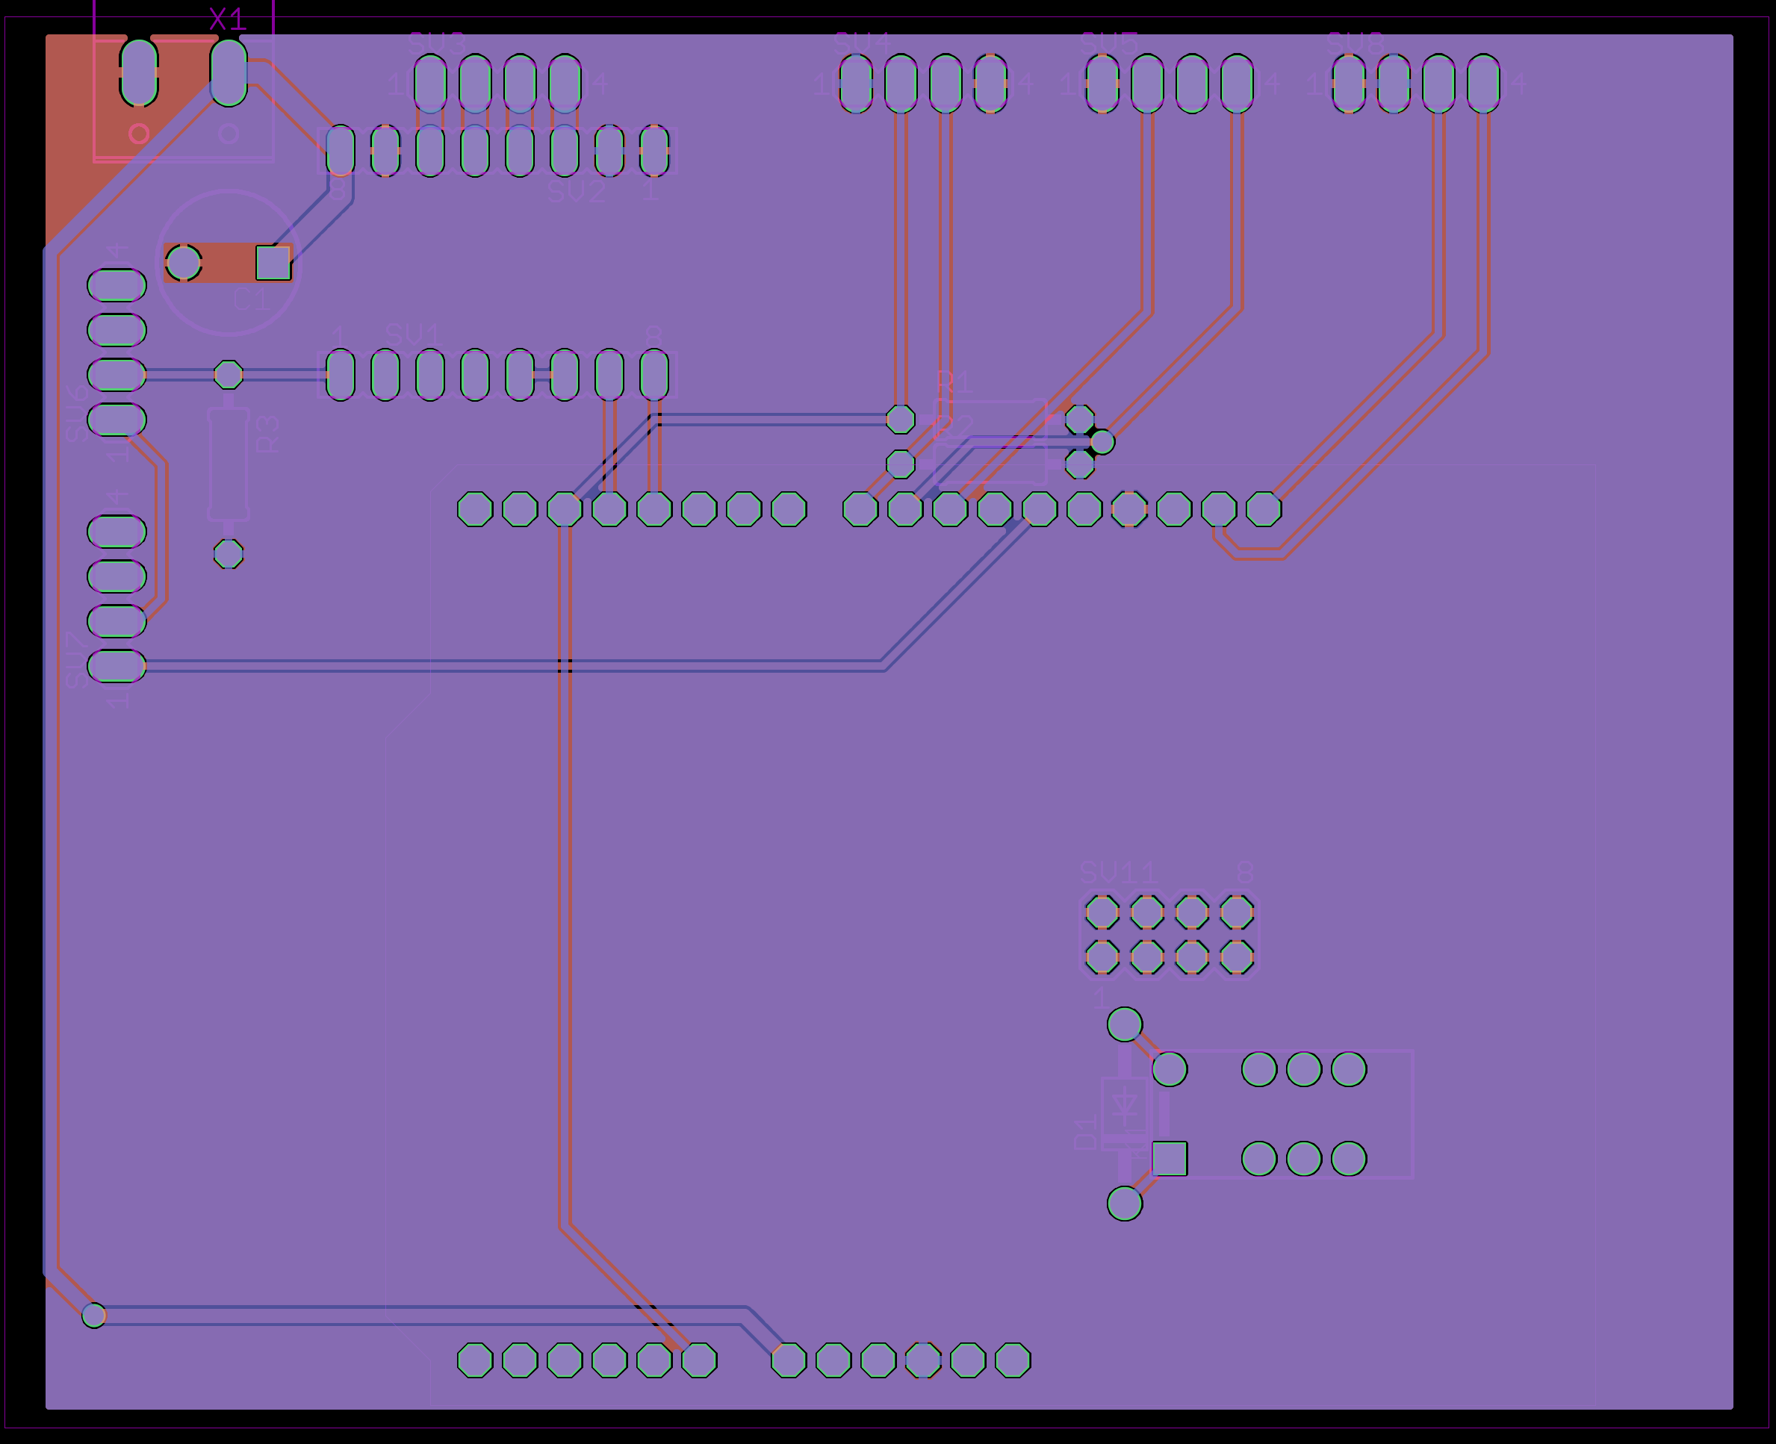The height and width of the screenshot is (1444, 1776).
Task: Select pin 1 pad of SU1
Action: pos(341,375)
